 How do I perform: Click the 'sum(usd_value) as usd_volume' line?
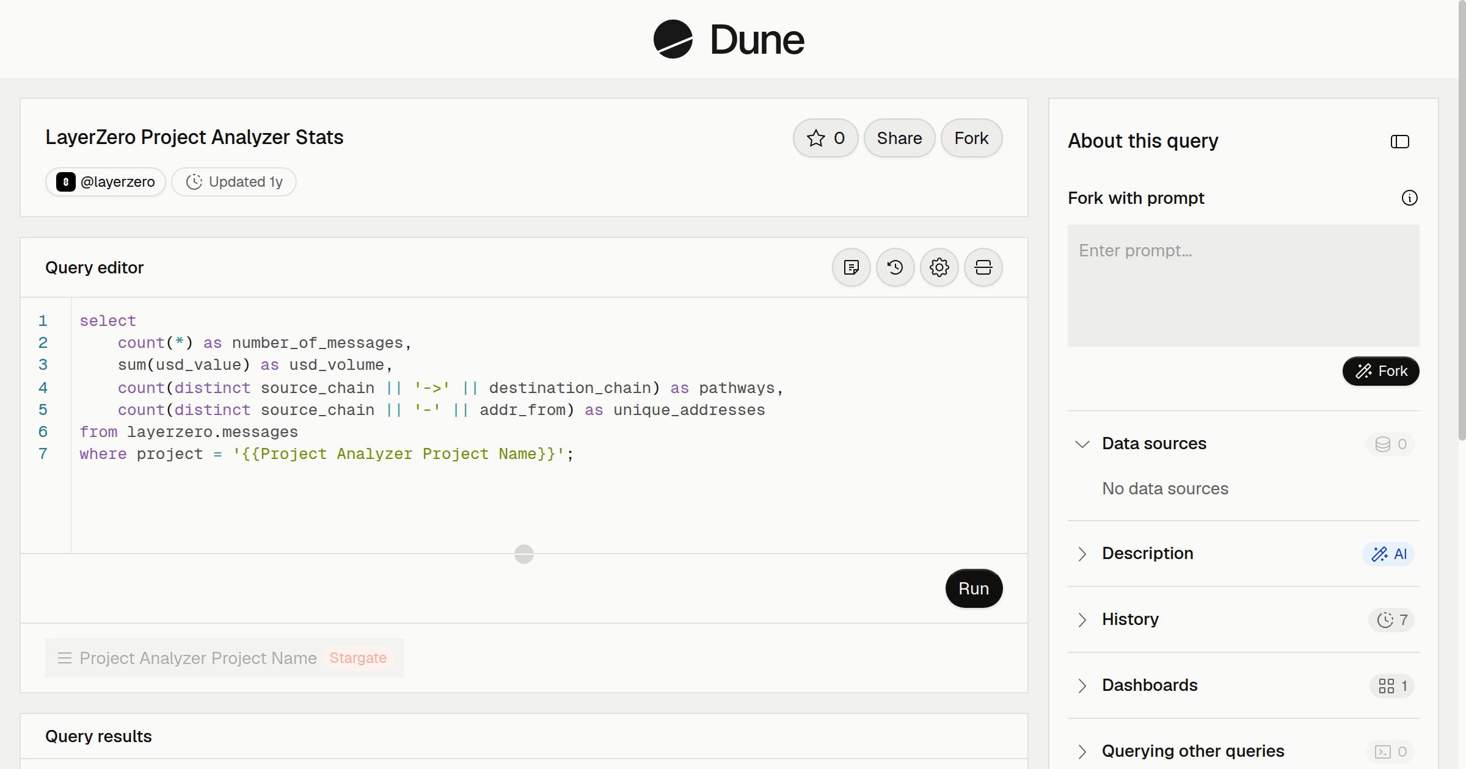(x=255, y=365)
